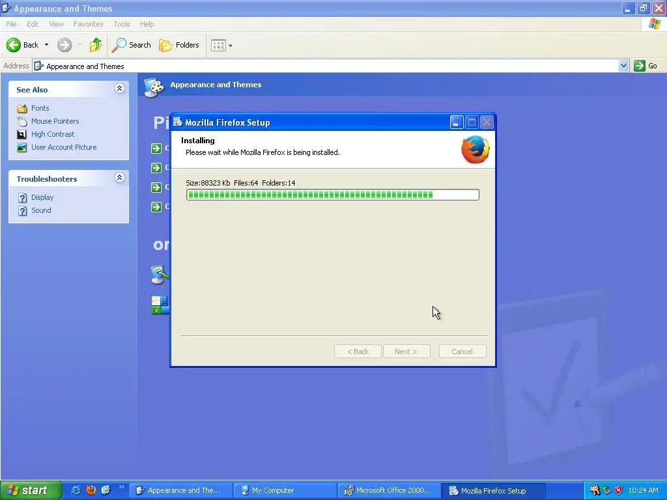Open the User Account Picture link
This screenshot has height=500, width=667.
(64, 147)
